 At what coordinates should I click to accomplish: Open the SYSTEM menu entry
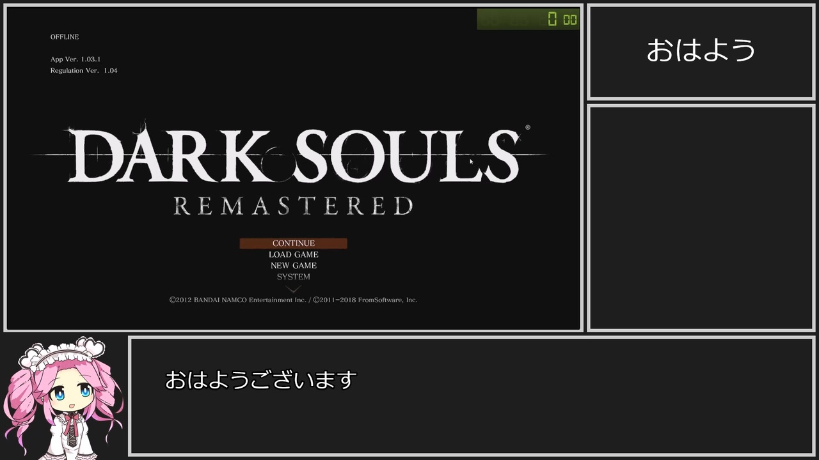point(293,277)
